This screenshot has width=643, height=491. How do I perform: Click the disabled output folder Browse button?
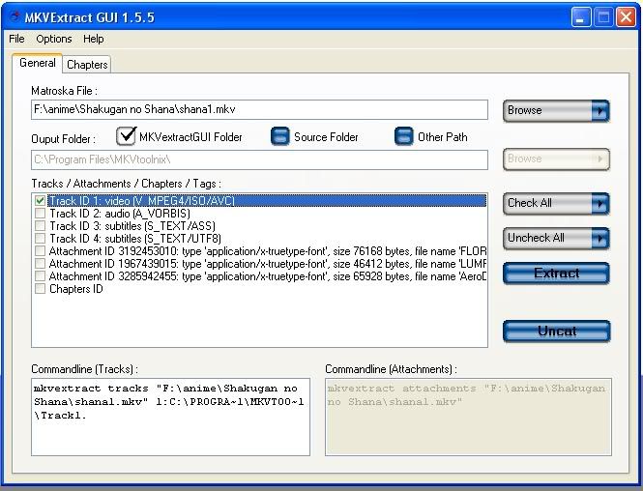coord(556,159)
